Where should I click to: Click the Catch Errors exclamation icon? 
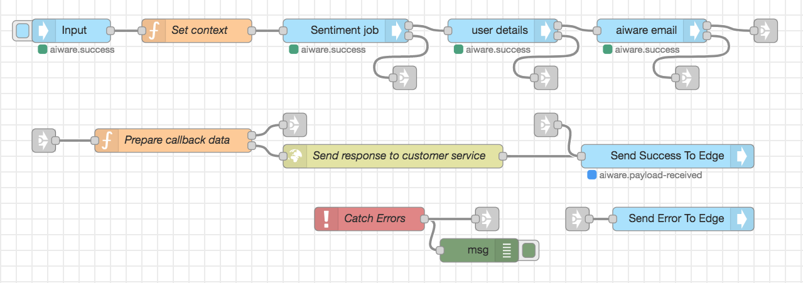(x=326, y=219)
